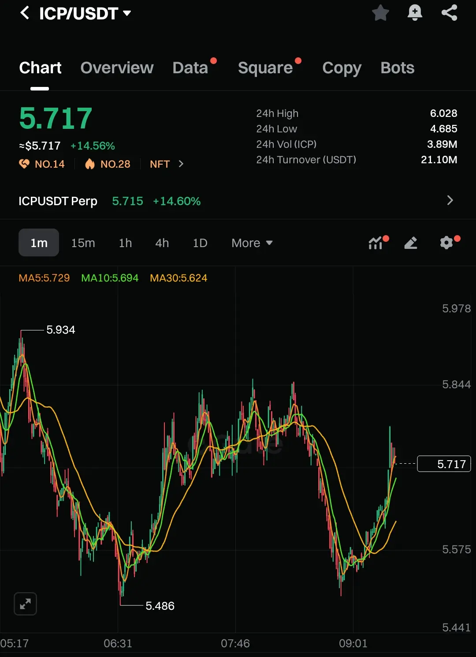
Task: Go to the Bots tab
Action: [398, 68]
